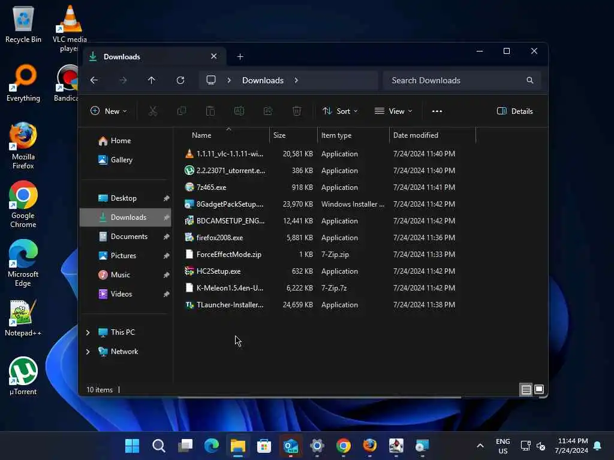The height and width of the screenshot is (460, 614).
Task: Toggle the Details pane
Action: pos(514,111)
